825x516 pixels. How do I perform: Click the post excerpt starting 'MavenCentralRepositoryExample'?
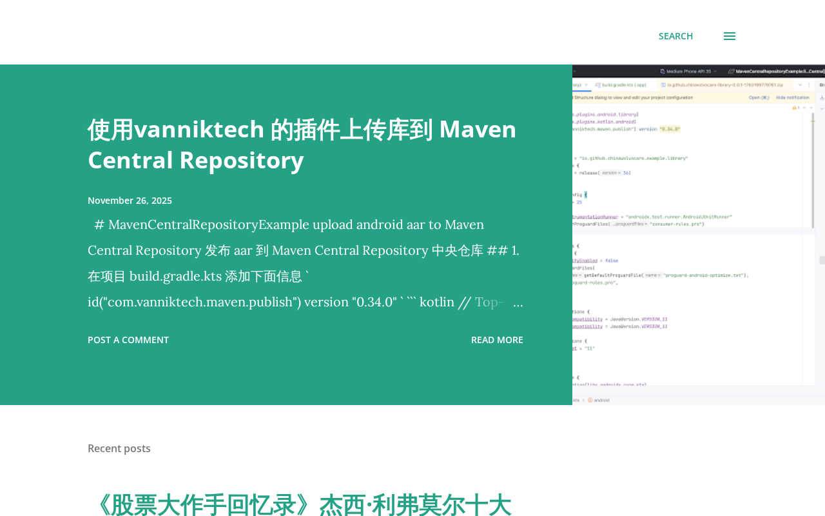306,263
